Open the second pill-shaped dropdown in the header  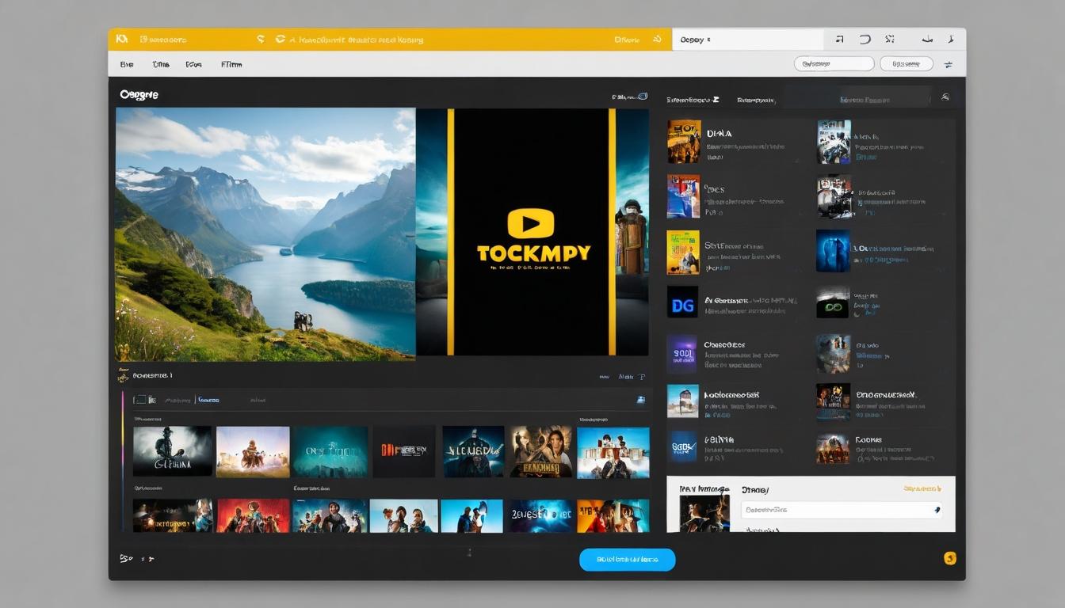click(907, 64)
